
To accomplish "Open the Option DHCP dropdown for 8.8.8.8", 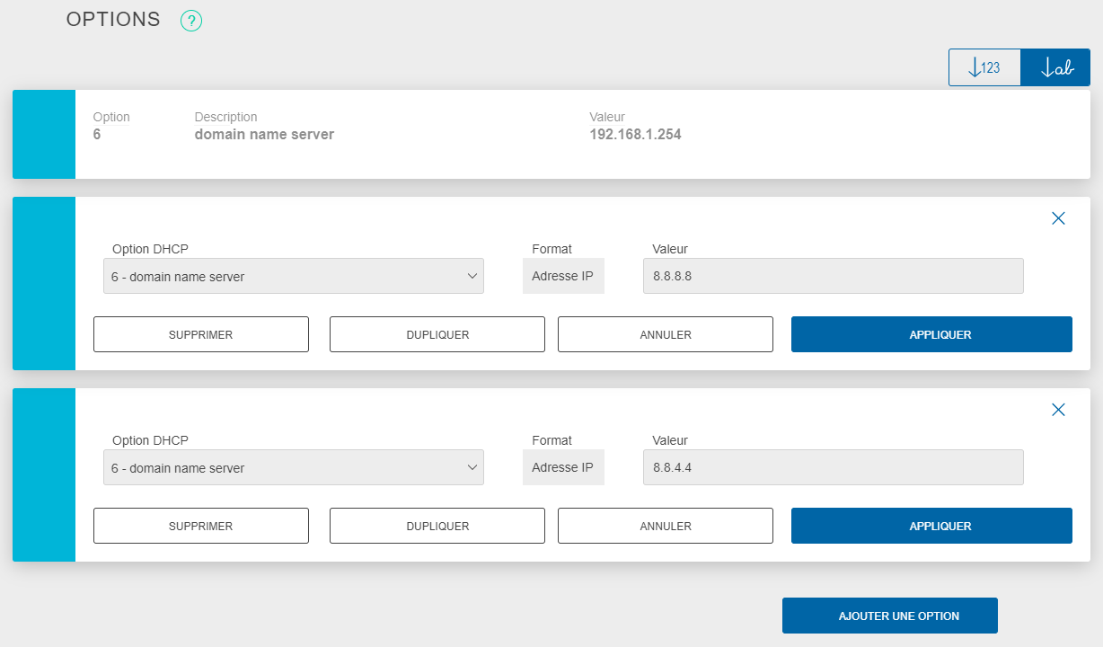I will (x=294, y=276).
